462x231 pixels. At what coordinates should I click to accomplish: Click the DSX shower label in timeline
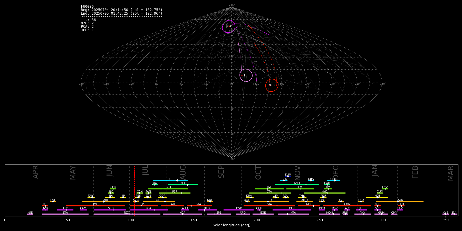pos(239,208)
